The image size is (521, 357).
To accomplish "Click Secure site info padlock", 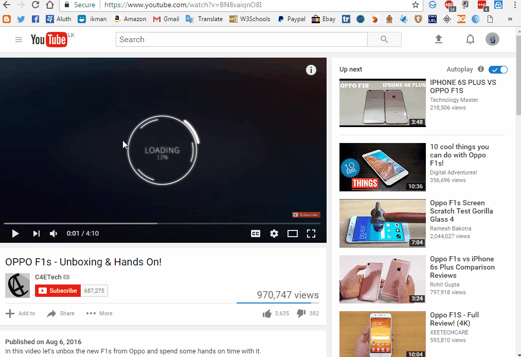I will (x=67, y=5).
